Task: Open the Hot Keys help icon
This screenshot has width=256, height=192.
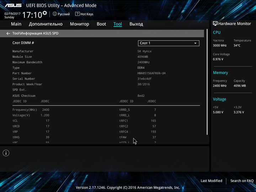Action: click(x=77, y=14)
